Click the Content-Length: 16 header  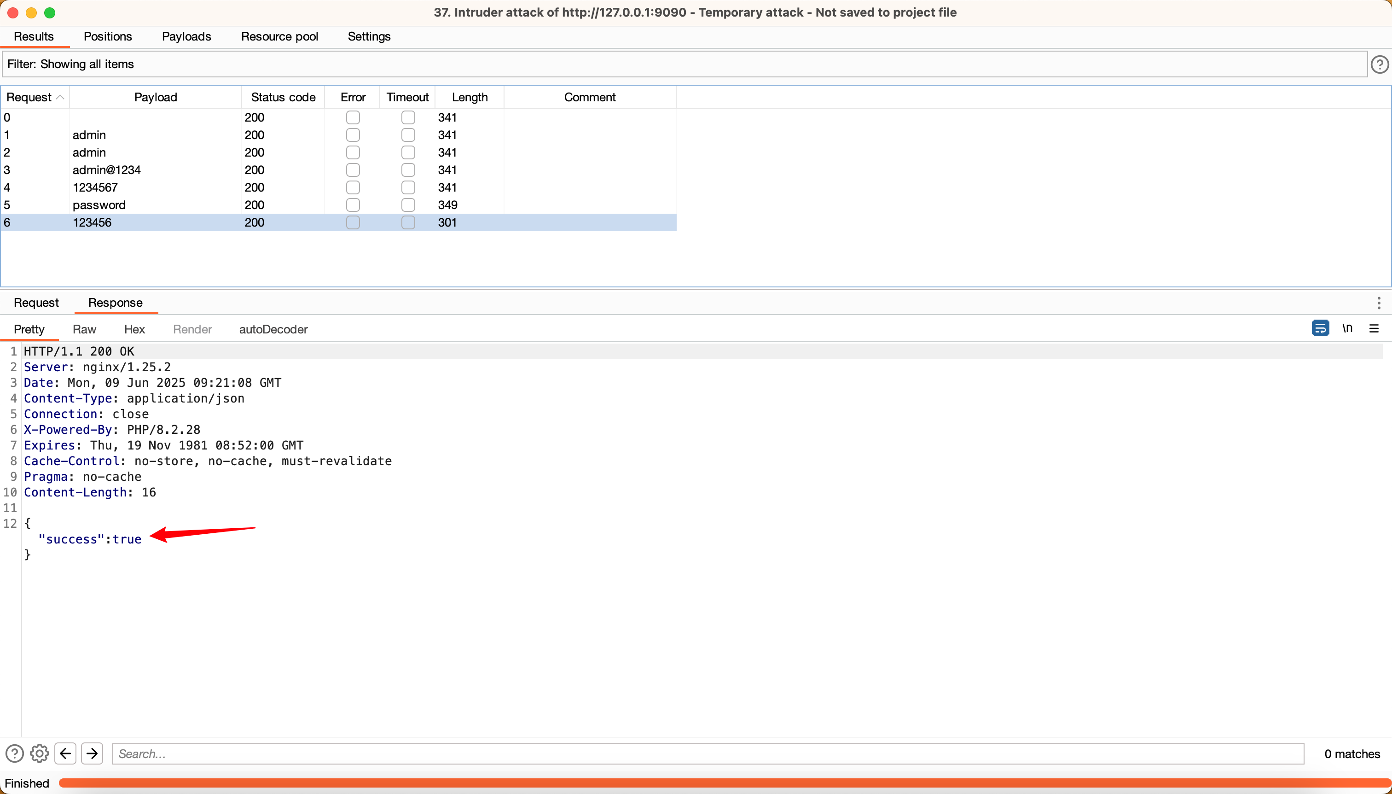[90, 492]
